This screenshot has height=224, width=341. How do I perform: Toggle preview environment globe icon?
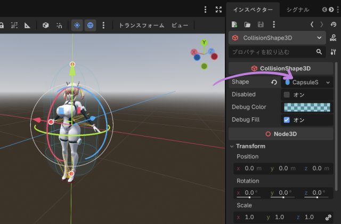coord(90,25)
